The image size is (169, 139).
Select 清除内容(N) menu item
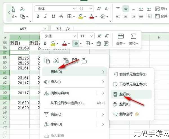pyautogui.click(x=74, y=93)
